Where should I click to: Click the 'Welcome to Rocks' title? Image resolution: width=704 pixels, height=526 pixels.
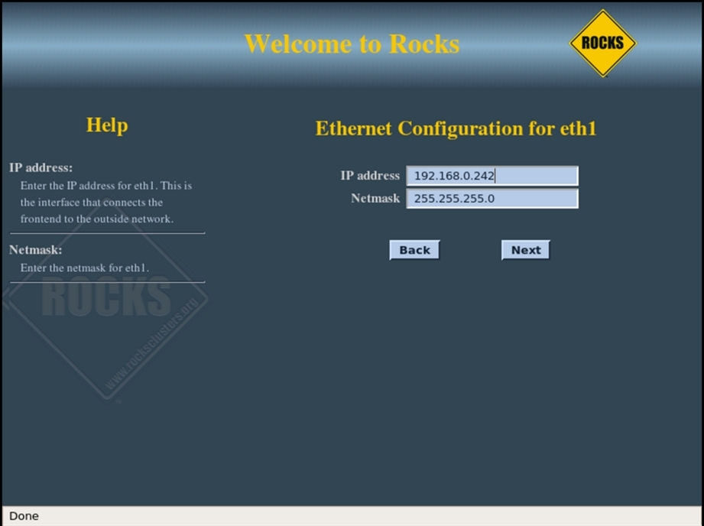(352, 44)
